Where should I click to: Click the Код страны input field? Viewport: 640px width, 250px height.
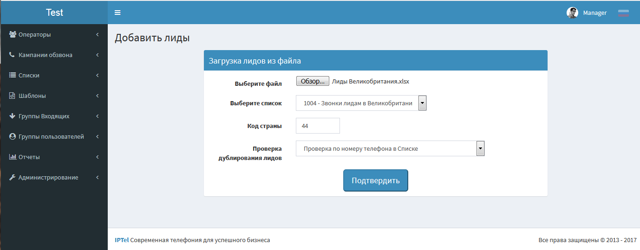(318, 126)
